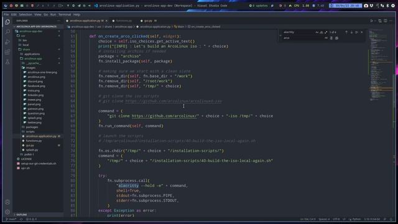Go to the previous find match
This screenshot has height=224, width=398.
click(346, 32)
